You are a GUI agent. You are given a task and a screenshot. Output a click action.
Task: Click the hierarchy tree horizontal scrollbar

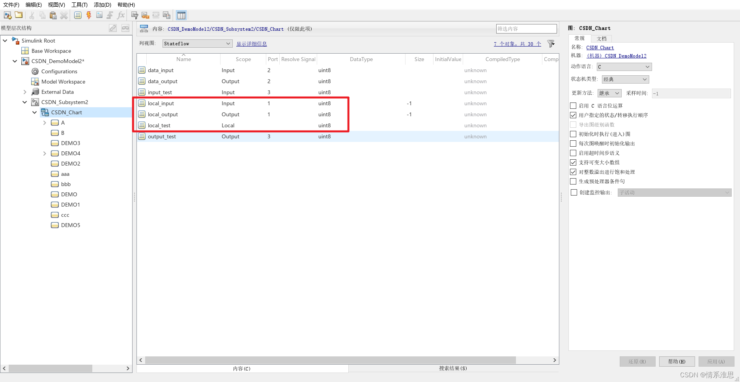[x=50, y=368]
